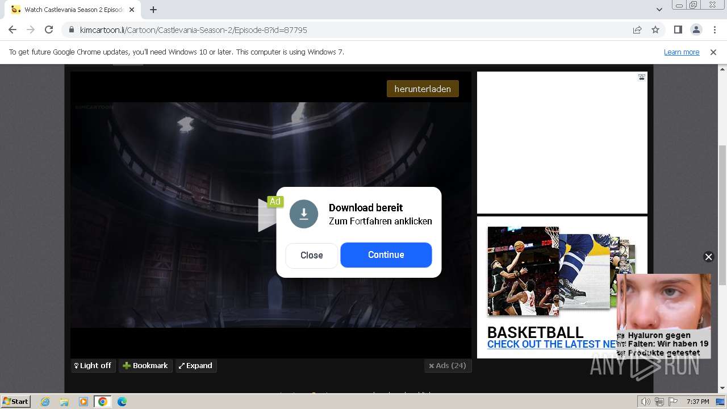Open the Hyaluron gegen Falten ad thumbnail
The image size is (727, 409).
(664, 316)
